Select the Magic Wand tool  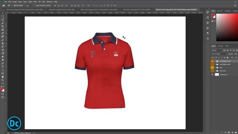(3, 23)
